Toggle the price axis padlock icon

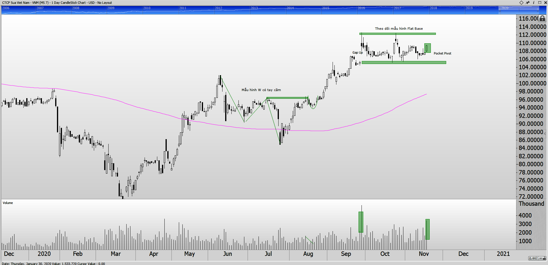[542, 19]
